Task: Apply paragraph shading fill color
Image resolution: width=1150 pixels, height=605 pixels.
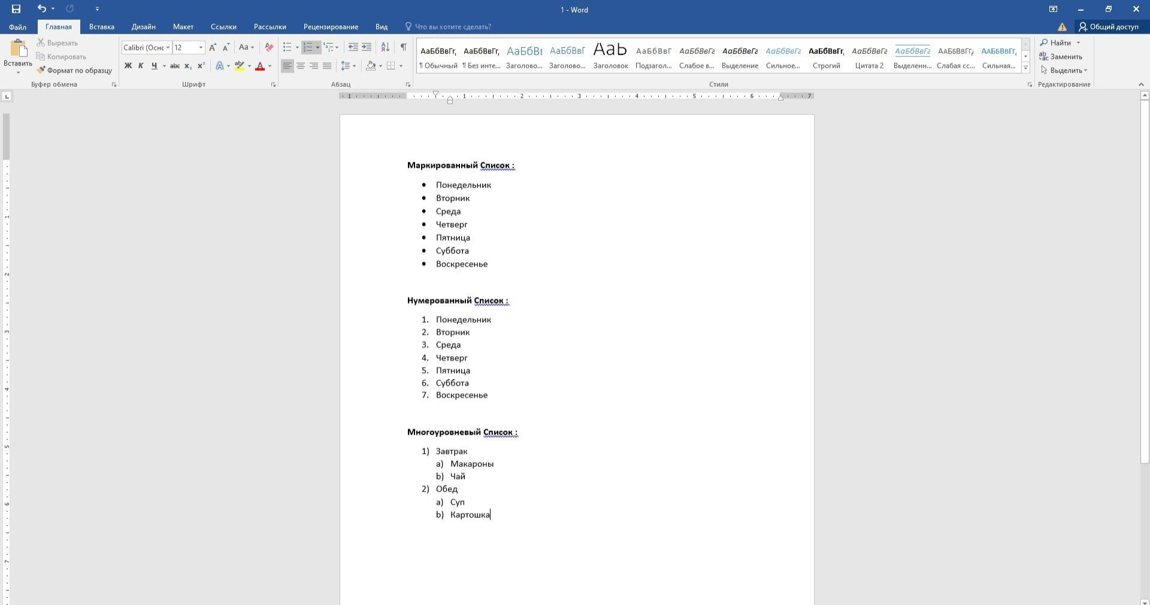Action: (371, 66)
